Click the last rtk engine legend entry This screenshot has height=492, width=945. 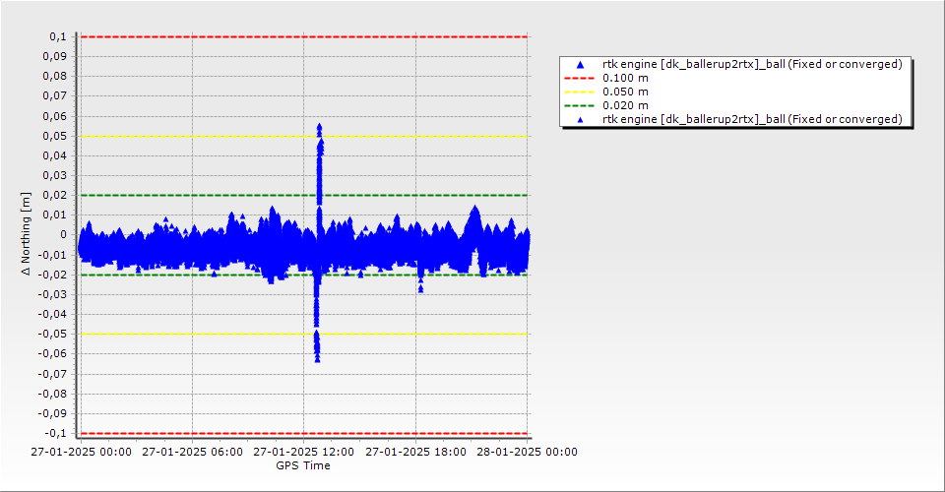click(752, 119)
